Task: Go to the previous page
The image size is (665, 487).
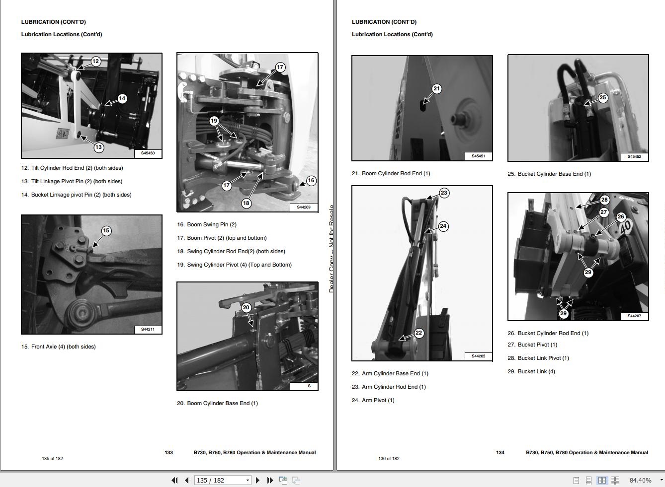Action: click(x=186, y=480)
